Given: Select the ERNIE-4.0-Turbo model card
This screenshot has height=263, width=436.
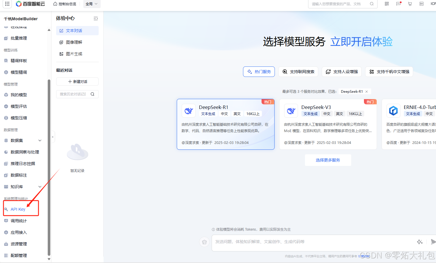Looking at the screenshot, I should (409, 124).
